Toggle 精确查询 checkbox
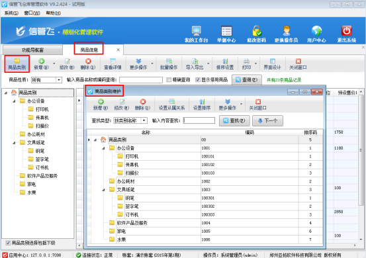The image size is (366, 258). [x=169, y=80]
